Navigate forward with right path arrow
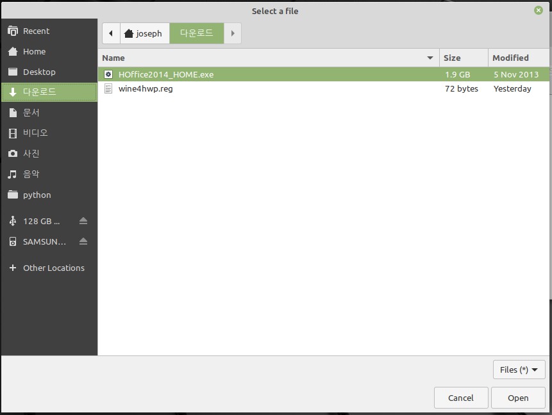 232,33
